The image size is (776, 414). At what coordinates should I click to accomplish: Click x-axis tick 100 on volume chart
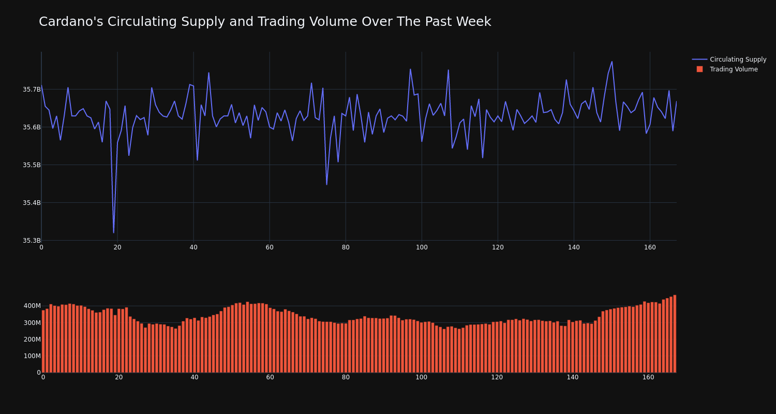[x=422, y=377]
